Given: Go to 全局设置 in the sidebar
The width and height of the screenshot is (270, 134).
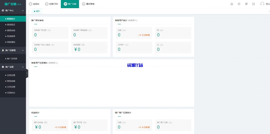Looking at the screenshot, I should coord(11,75).
